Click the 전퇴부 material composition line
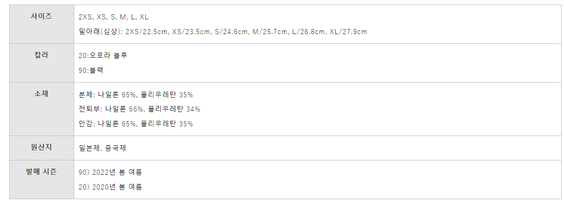The width and height of the screenshot is (564, 201). click(140, 109)
